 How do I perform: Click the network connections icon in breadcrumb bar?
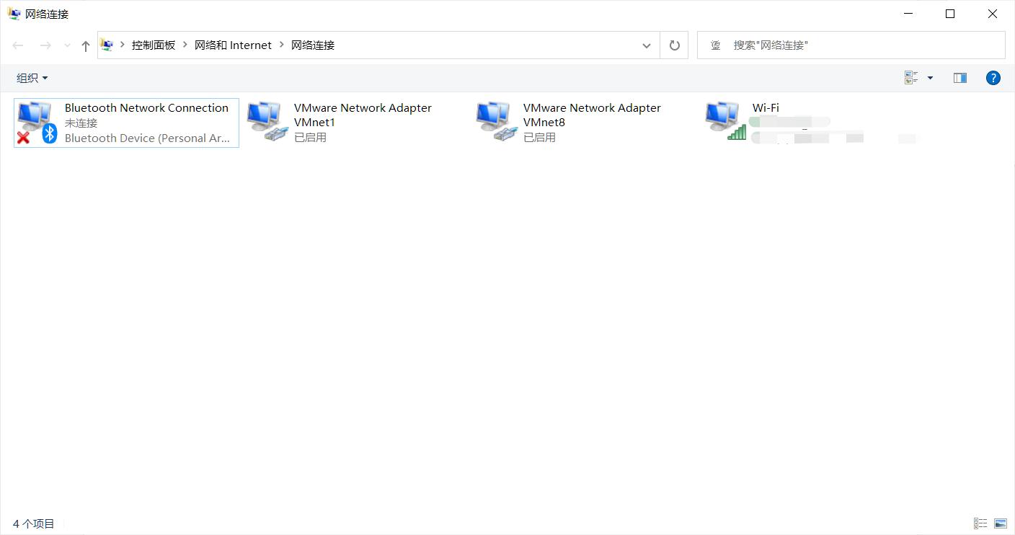coord(107,45)
